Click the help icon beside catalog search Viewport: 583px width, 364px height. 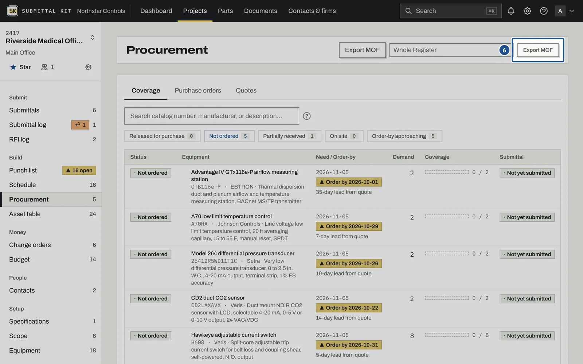click(307, 116)
